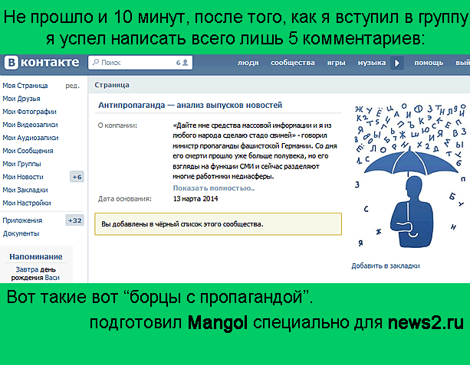This screenshot has height=365, width=470.
Task: Open Мои Закладки
Action: click(25, 190)
